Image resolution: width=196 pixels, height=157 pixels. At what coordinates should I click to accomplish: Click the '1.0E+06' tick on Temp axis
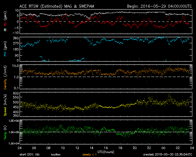click(x=14, y=121)
